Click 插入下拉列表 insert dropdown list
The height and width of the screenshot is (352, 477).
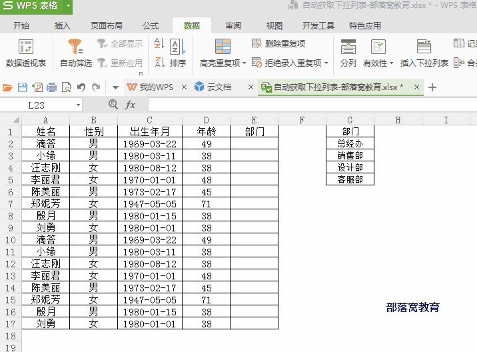[x=424, y=53]
